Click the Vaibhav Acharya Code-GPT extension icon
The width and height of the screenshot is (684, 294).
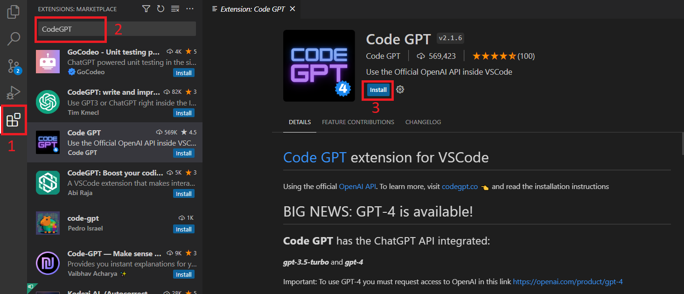point(48,263)
